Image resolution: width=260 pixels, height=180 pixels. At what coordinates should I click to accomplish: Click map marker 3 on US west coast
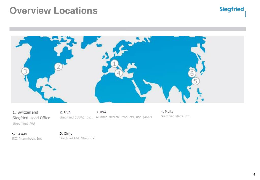coord(25,71)
